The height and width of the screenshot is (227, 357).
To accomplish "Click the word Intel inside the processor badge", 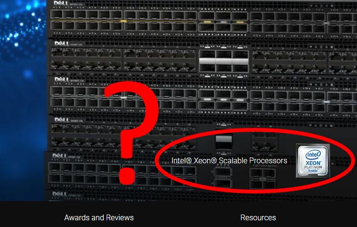I will click(313, 155).
